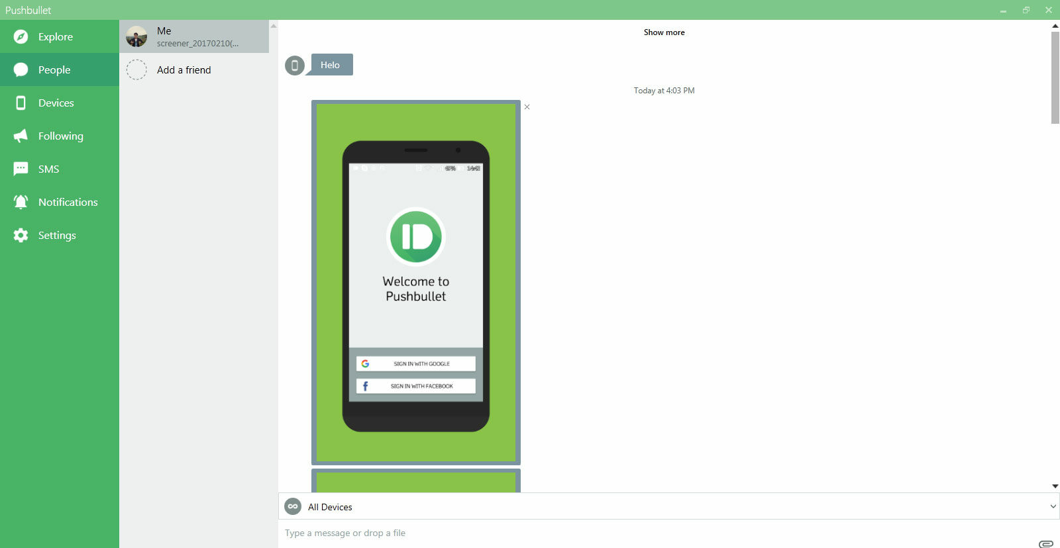Click the Explore compass icon
This screenshot has width=1060, height=548.
click(21, 36)
